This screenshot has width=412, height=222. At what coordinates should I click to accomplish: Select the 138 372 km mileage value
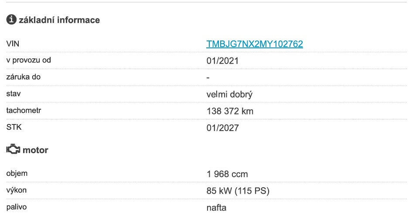click(x=230, y=111)
